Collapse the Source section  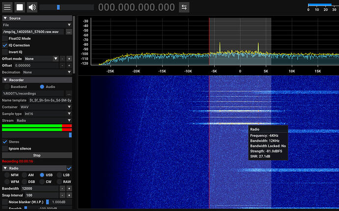coord(37,18)
